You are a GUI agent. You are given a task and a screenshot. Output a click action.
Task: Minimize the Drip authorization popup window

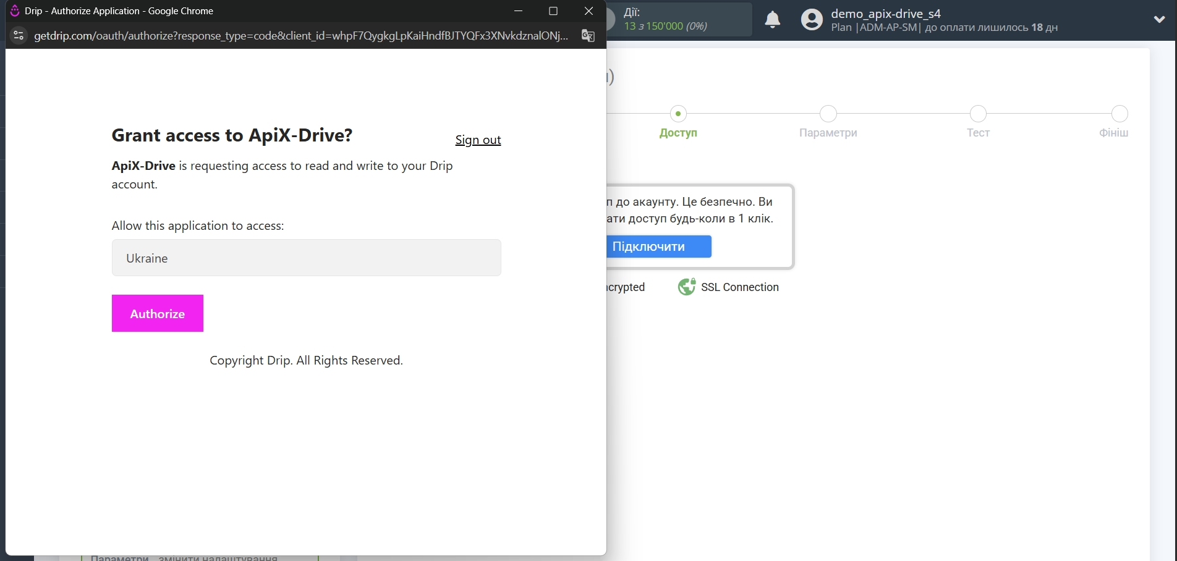click(x=518, y=11)
